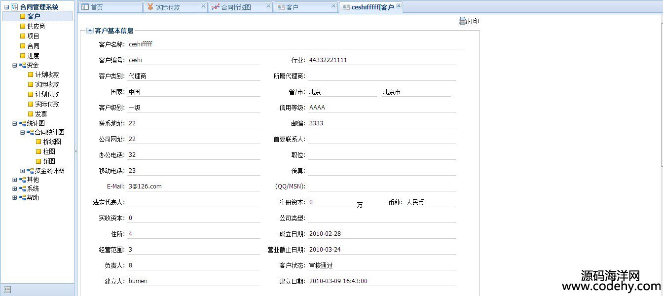Screen dimensions: 663x296
Task: Click the 所属代理商 field
Action: (382, 76)
